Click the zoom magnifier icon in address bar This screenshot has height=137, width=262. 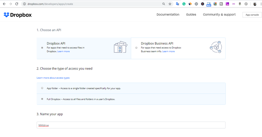(x=164, y=4)
